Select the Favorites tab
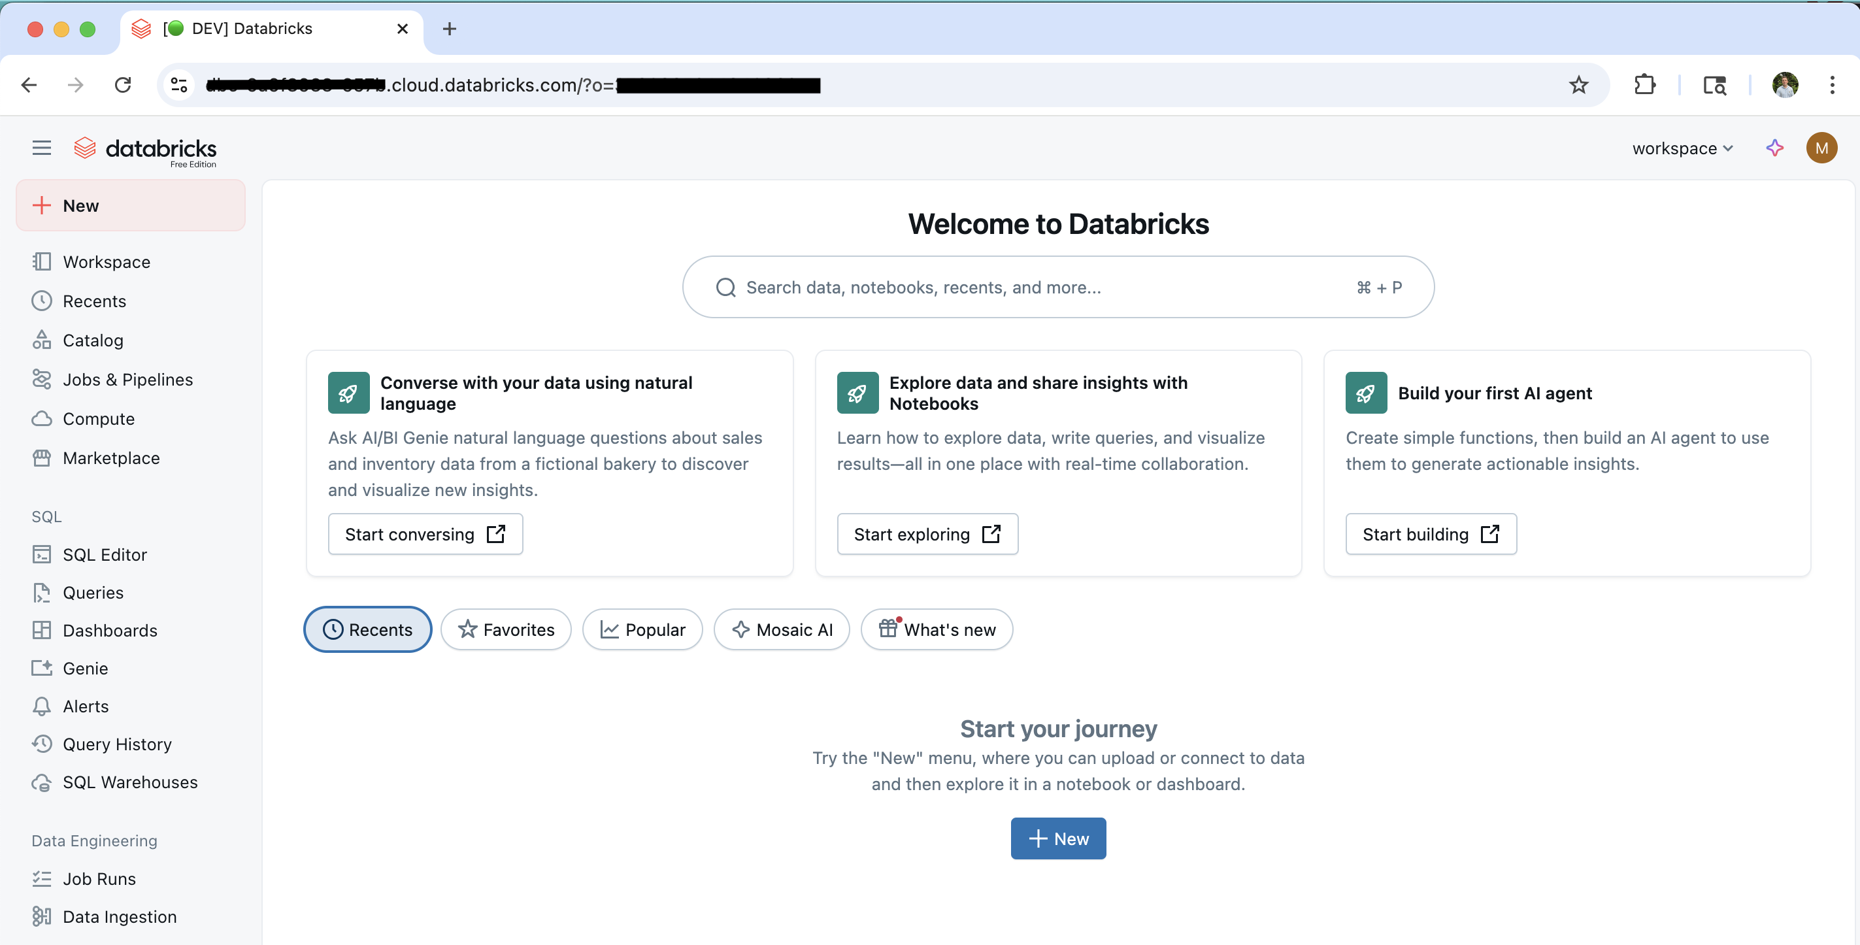This screenshot has width=1860, height=945. (x=506, y=629)
